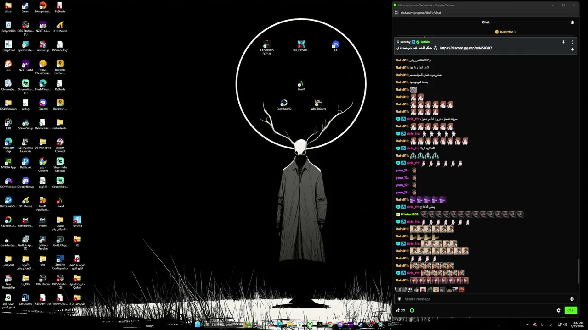
Task: Select the FiveM icon inside the circle
Action: click(x=301, y=85)
